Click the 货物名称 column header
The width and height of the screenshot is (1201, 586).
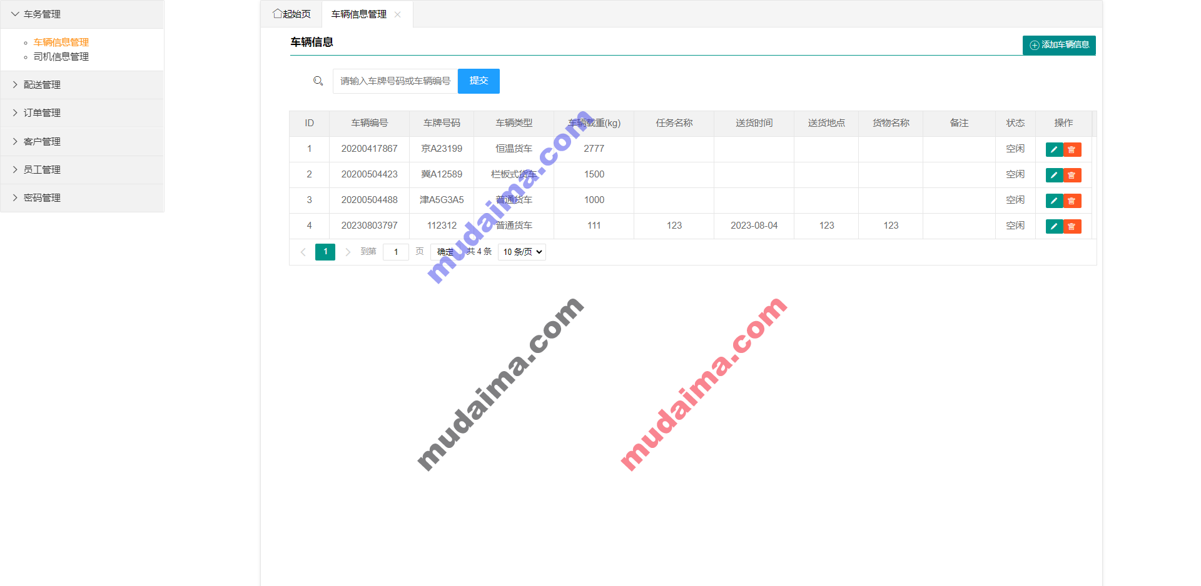(891, 123)
